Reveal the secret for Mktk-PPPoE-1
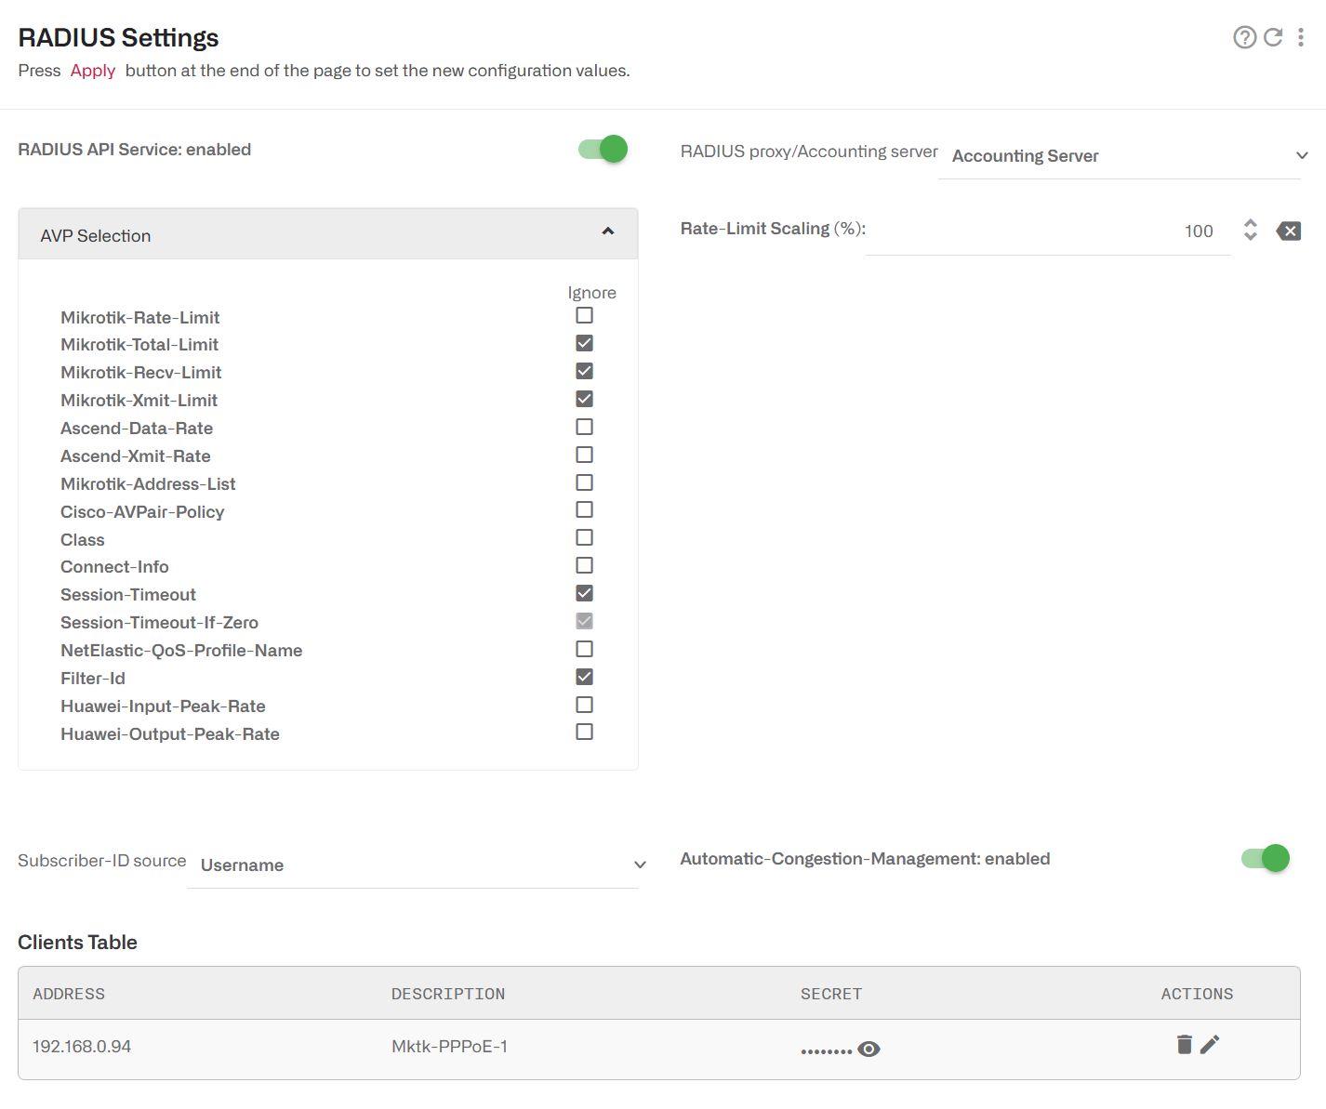The height and width of the screenshot is (1109, 1326). [869, 1049]
